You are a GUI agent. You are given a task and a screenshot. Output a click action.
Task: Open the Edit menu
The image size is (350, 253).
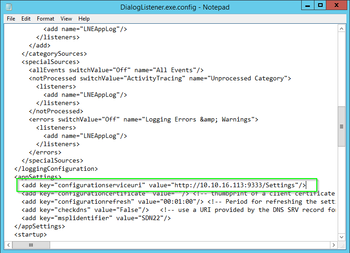pos(26,19)
